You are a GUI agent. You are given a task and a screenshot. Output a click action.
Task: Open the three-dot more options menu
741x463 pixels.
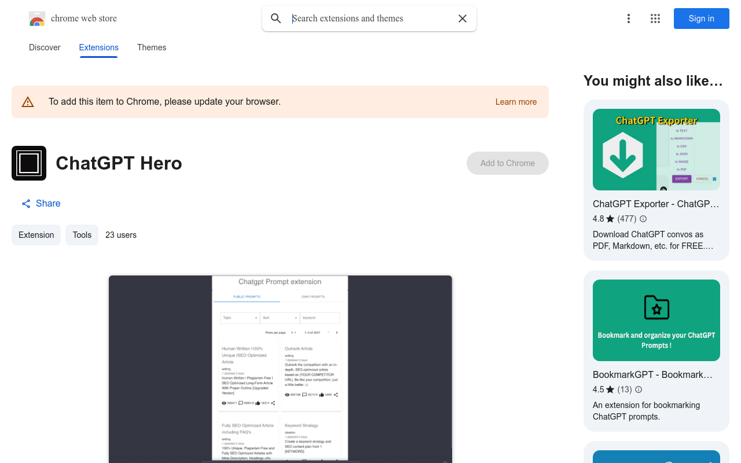pos(629,19)
